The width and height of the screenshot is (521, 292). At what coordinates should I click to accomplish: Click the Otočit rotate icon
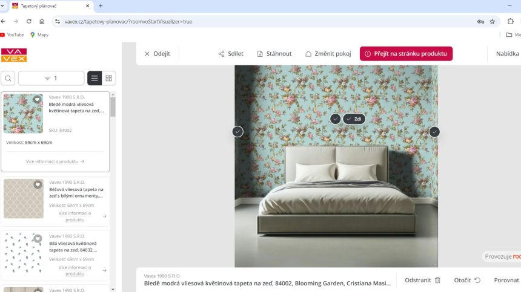(x=477, y=280)
